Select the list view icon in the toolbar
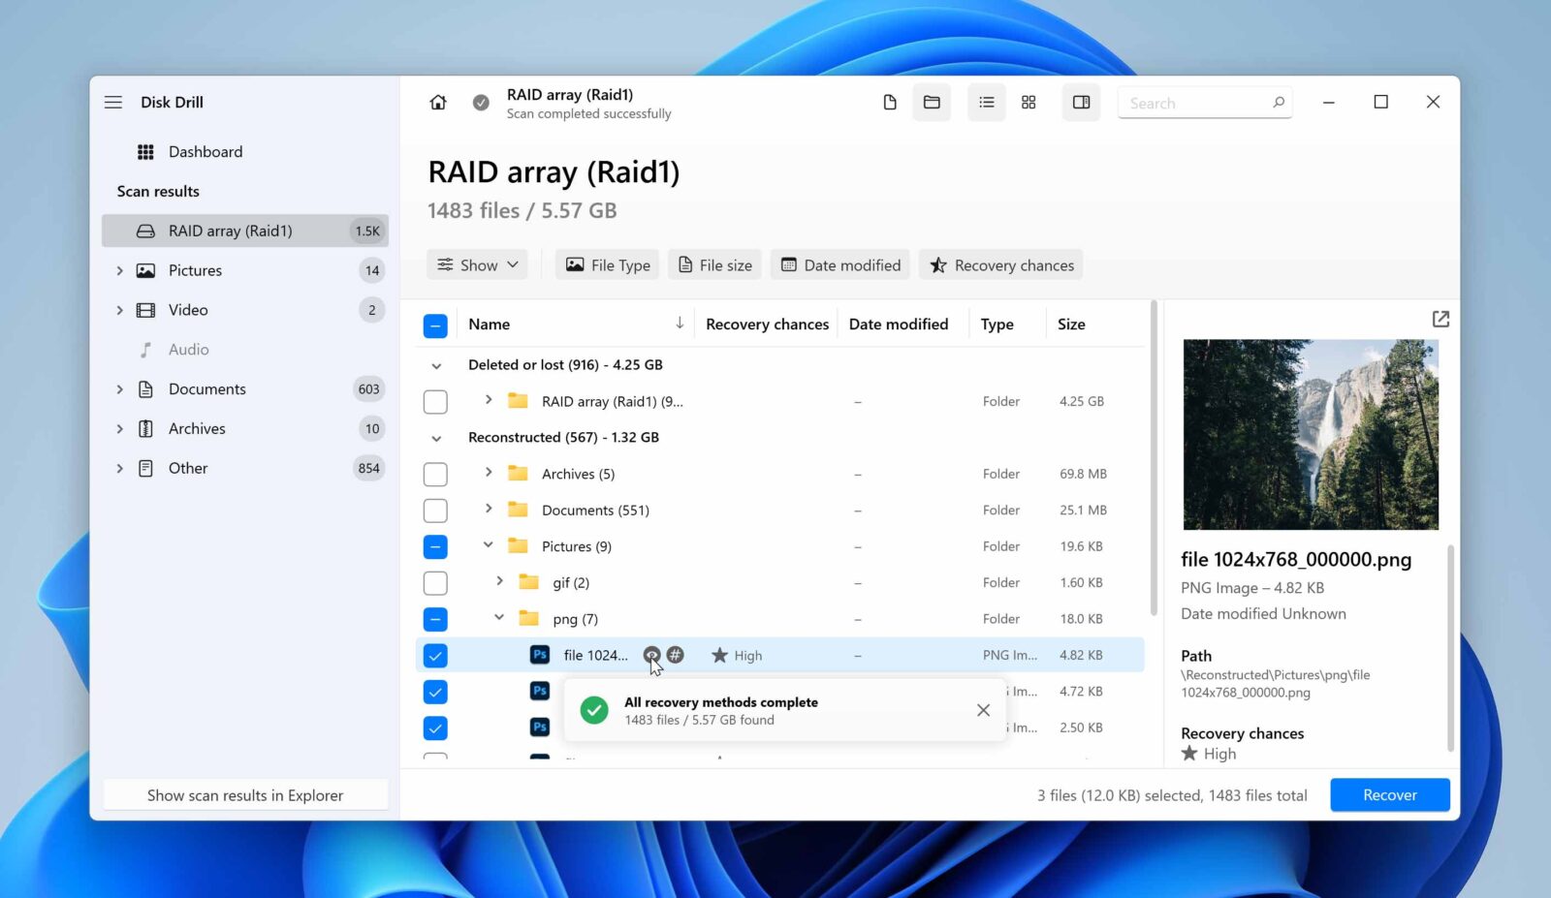 (x=986, y=102)
